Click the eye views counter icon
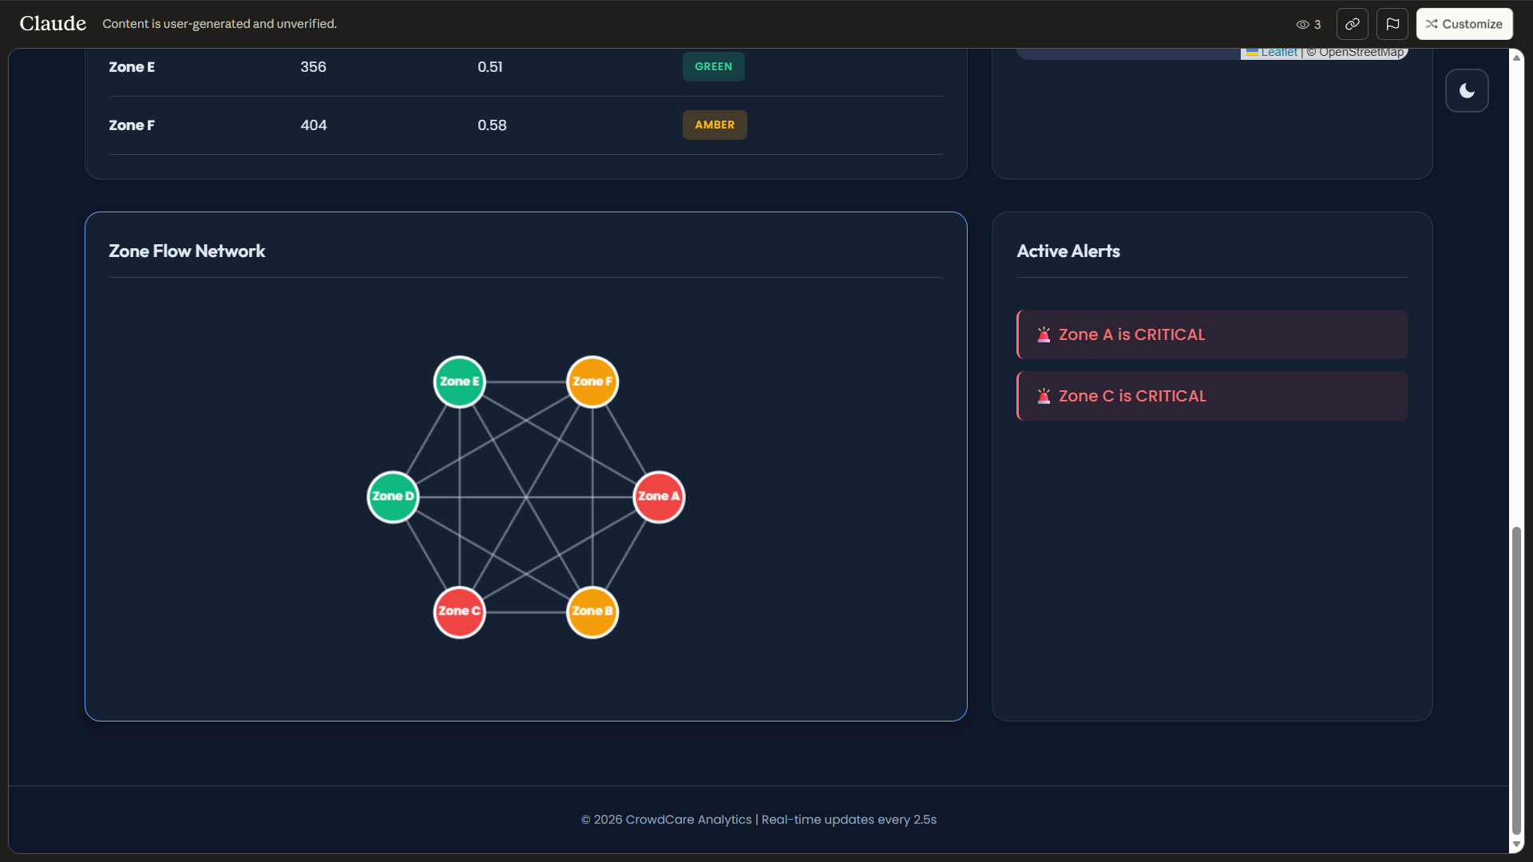 point(1302,25)
